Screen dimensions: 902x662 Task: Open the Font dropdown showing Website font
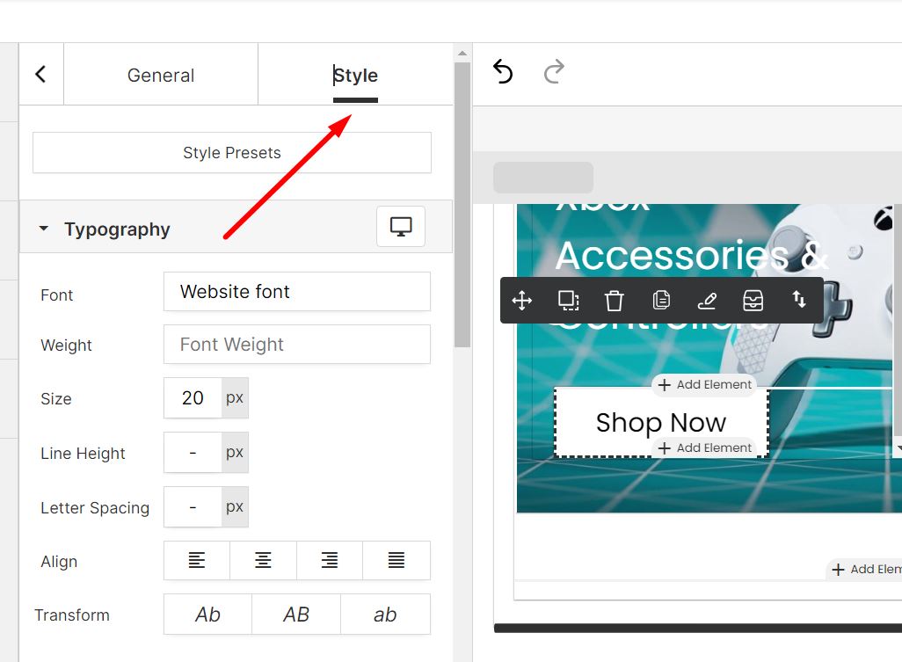(x=297, y=292)
